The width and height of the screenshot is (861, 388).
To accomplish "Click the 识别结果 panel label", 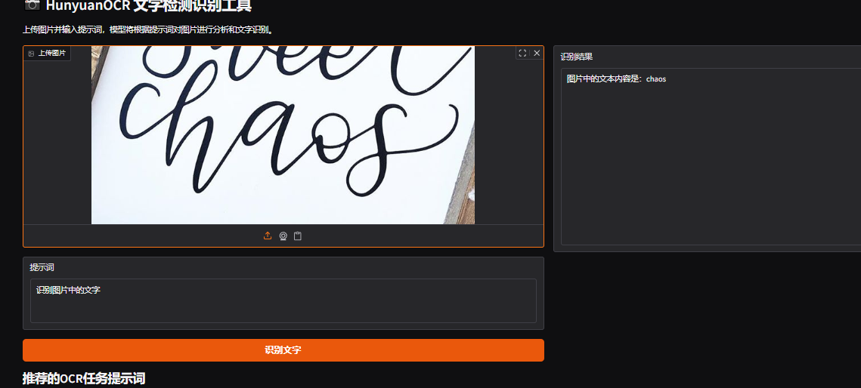I will point(576,57).
